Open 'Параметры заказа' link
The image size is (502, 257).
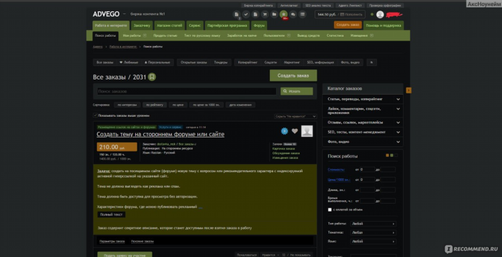point(112,242)
